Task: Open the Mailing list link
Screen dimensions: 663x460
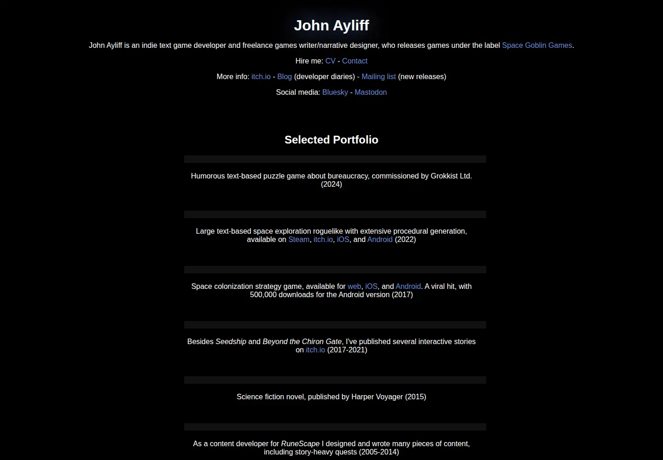Action: click(378, 76)
